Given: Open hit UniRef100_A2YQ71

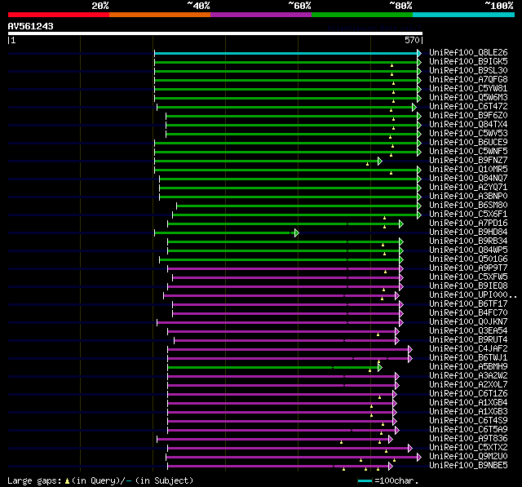Looking at the screenshot, I should click(468, 188).
